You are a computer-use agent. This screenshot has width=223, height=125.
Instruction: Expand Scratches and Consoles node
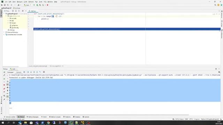tap(4, 35)
